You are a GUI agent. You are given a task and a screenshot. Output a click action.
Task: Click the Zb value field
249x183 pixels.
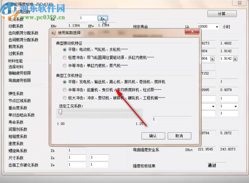(x=77, y=150)
